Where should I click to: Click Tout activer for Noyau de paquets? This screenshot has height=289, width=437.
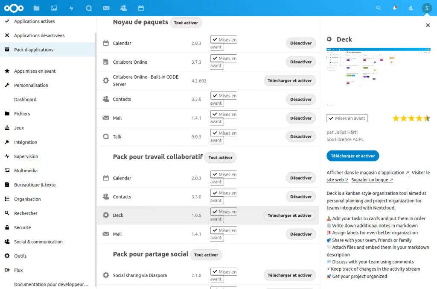pos(186,23)
